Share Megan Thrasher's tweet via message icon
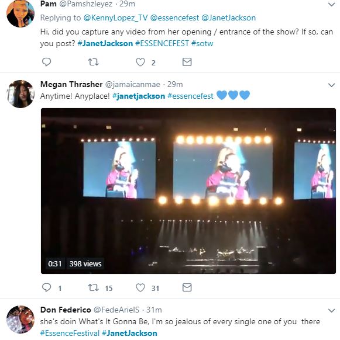Image resolution: width=340 pixels, height=340 pixels. coord(187,287)
